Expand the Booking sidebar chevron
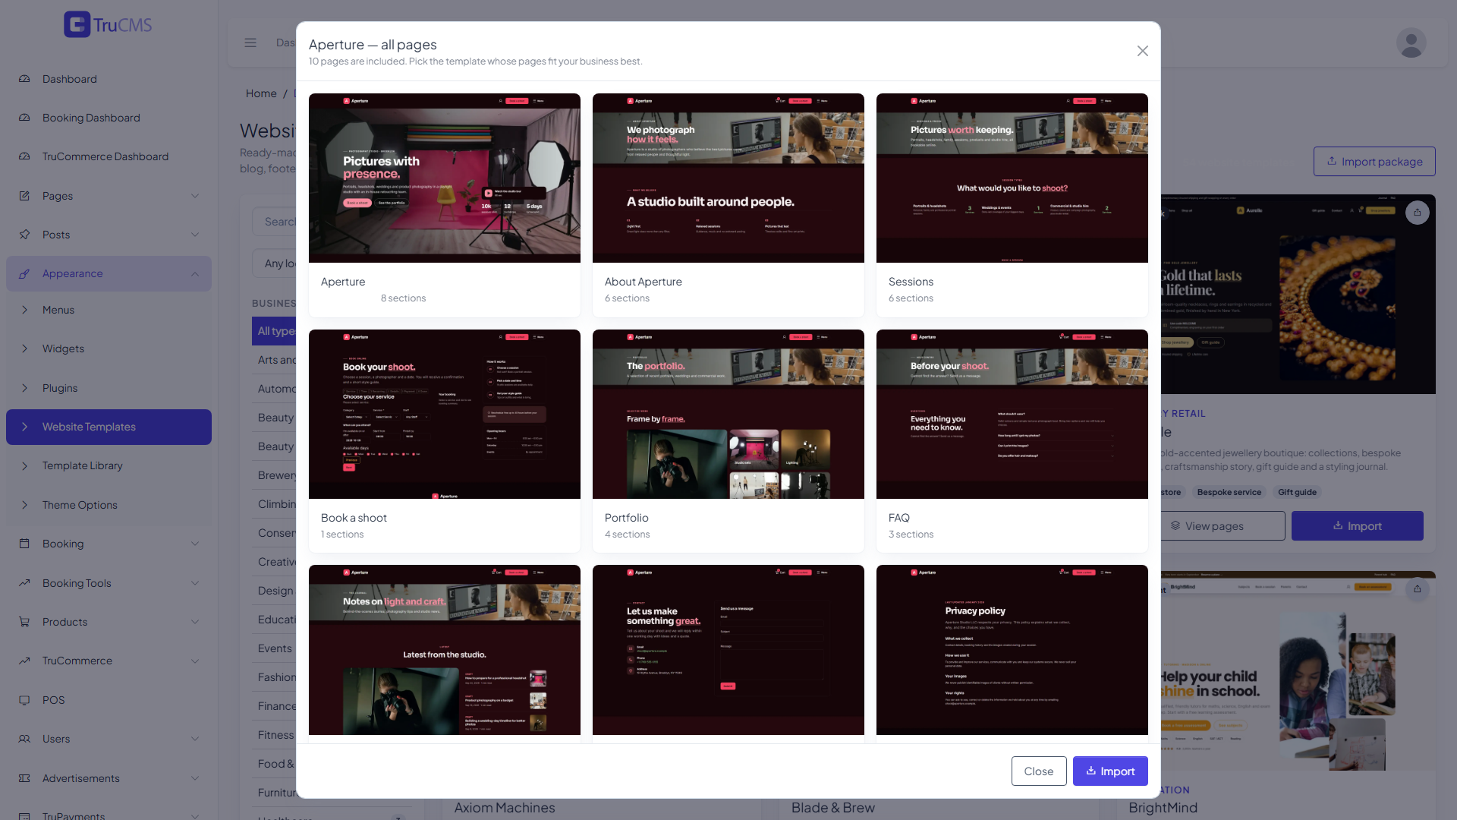The width and height of the screenshot is (1457, 820). (x=195, y=544)
